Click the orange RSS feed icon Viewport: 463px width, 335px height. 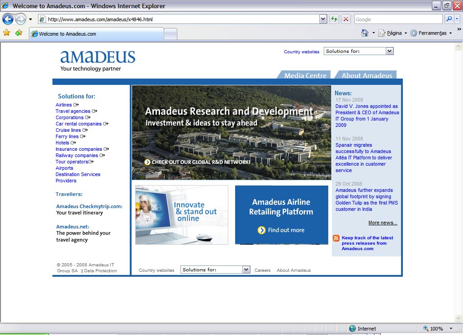coord(336,238)
